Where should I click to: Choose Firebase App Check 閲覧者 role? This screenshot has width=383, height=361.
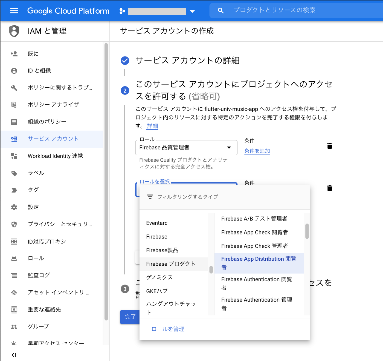[259, 232]
